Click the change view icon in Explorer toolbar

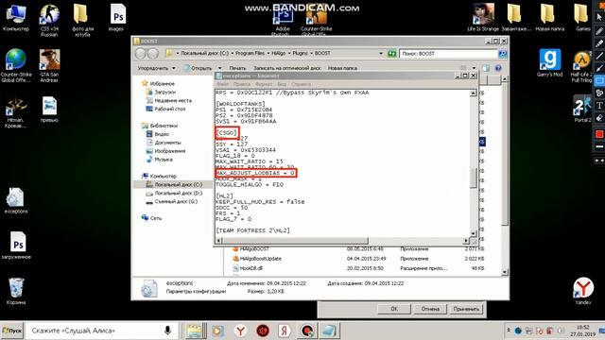click(463, 68)
